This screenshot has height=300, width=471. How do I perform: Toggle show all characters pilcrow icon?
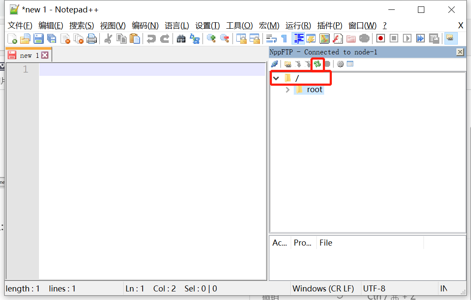click(x=284, y=39)
